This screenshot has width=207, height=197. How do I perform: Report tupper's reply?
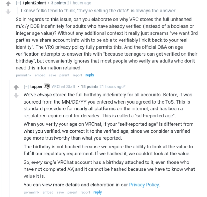tap(85, 192)
